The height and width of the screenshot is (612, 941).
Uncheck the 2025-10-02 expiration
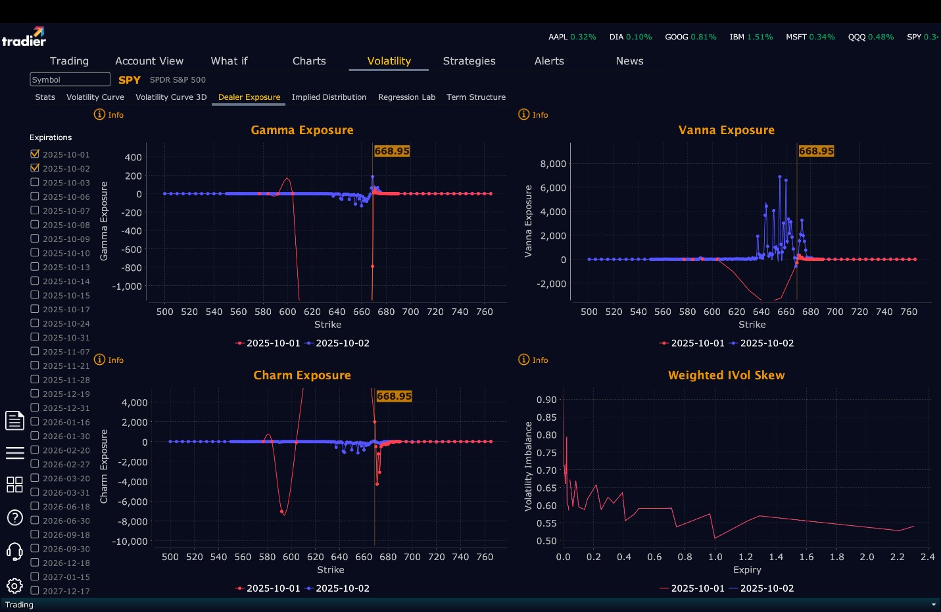[35, 168]
